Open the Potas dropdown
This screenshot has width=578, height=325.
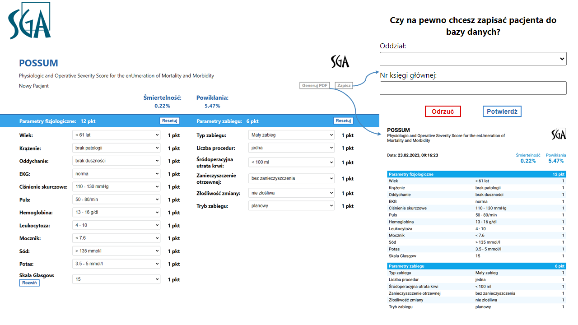[117, 264]
